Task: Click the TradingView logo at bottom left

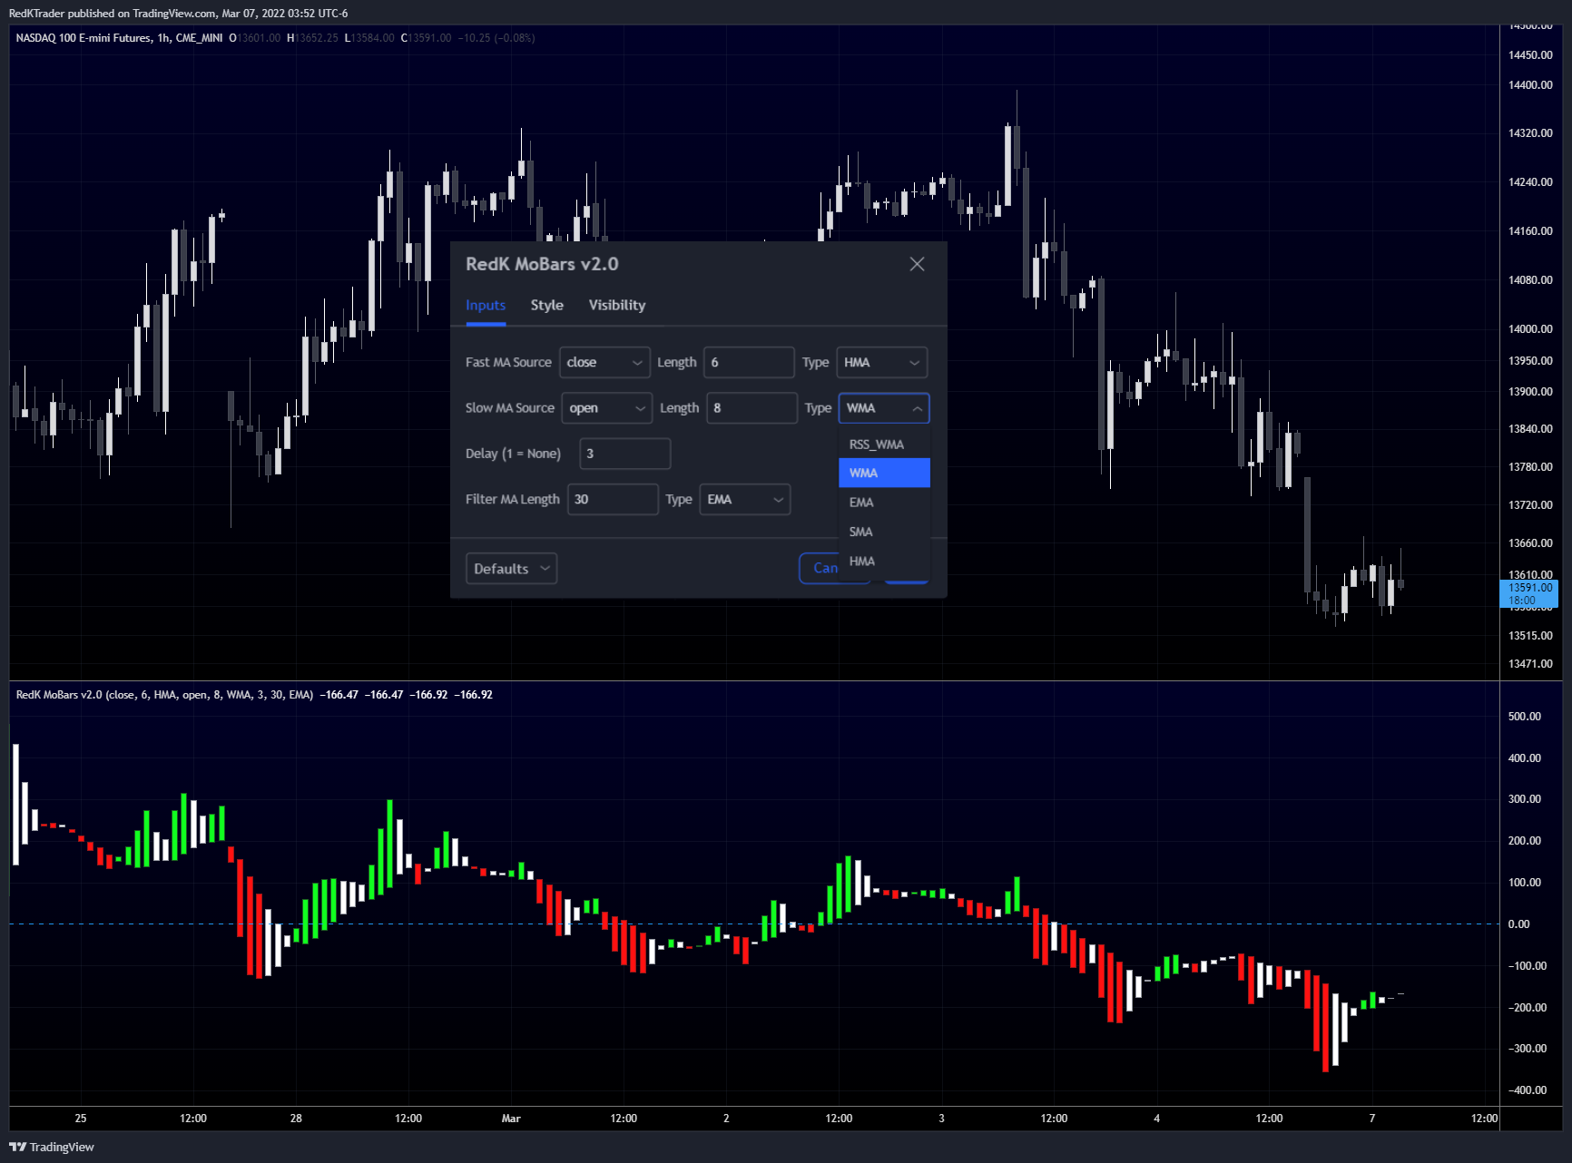Action: [52, 1147]
